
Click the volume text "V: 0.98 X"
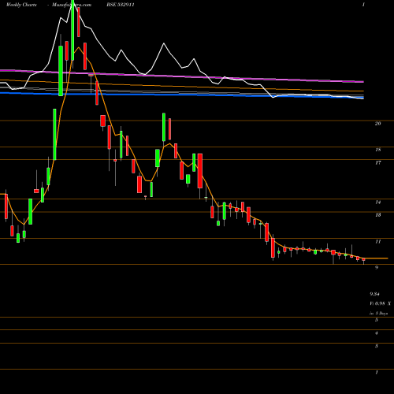click(x=381, y=303)
